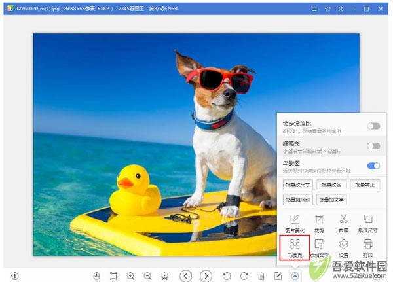Toggle the 锁定缩放比 lock zoom switch
393x282 pixels.
(x=373, y=126)
